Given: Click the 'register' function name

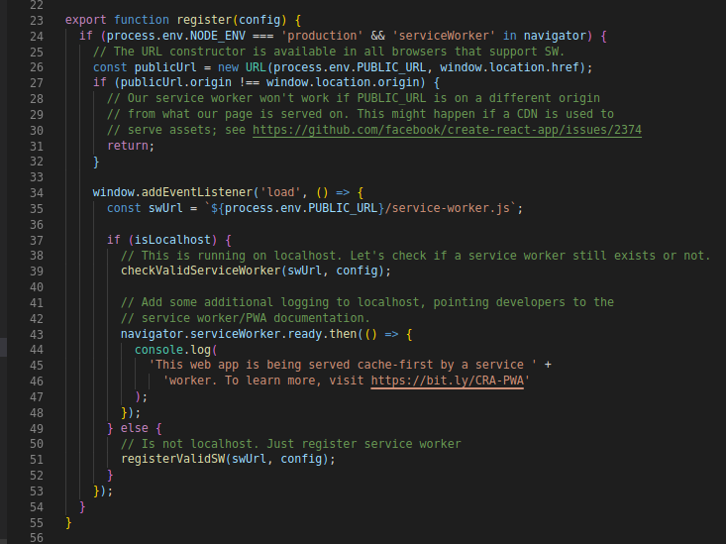Looking at the screenshot, I should point(204,20).
